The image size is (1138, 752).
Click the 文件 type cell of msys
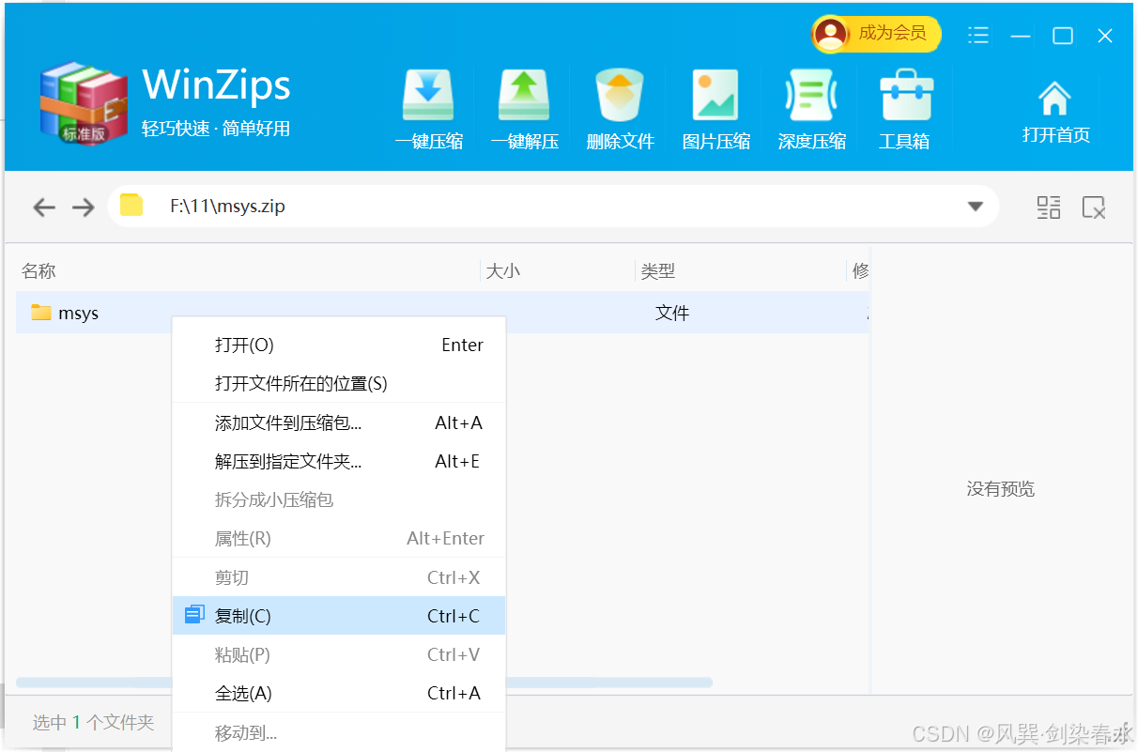click(x=672, y=314)
